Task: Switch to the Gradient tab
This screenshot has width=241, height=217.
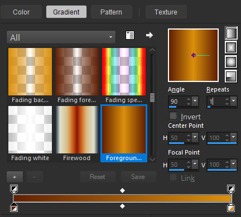Action: pos(66,12)
